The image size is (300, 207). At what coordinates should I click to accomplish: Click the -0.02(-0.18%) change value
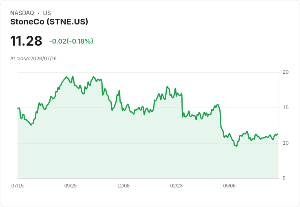pos(71,41)
